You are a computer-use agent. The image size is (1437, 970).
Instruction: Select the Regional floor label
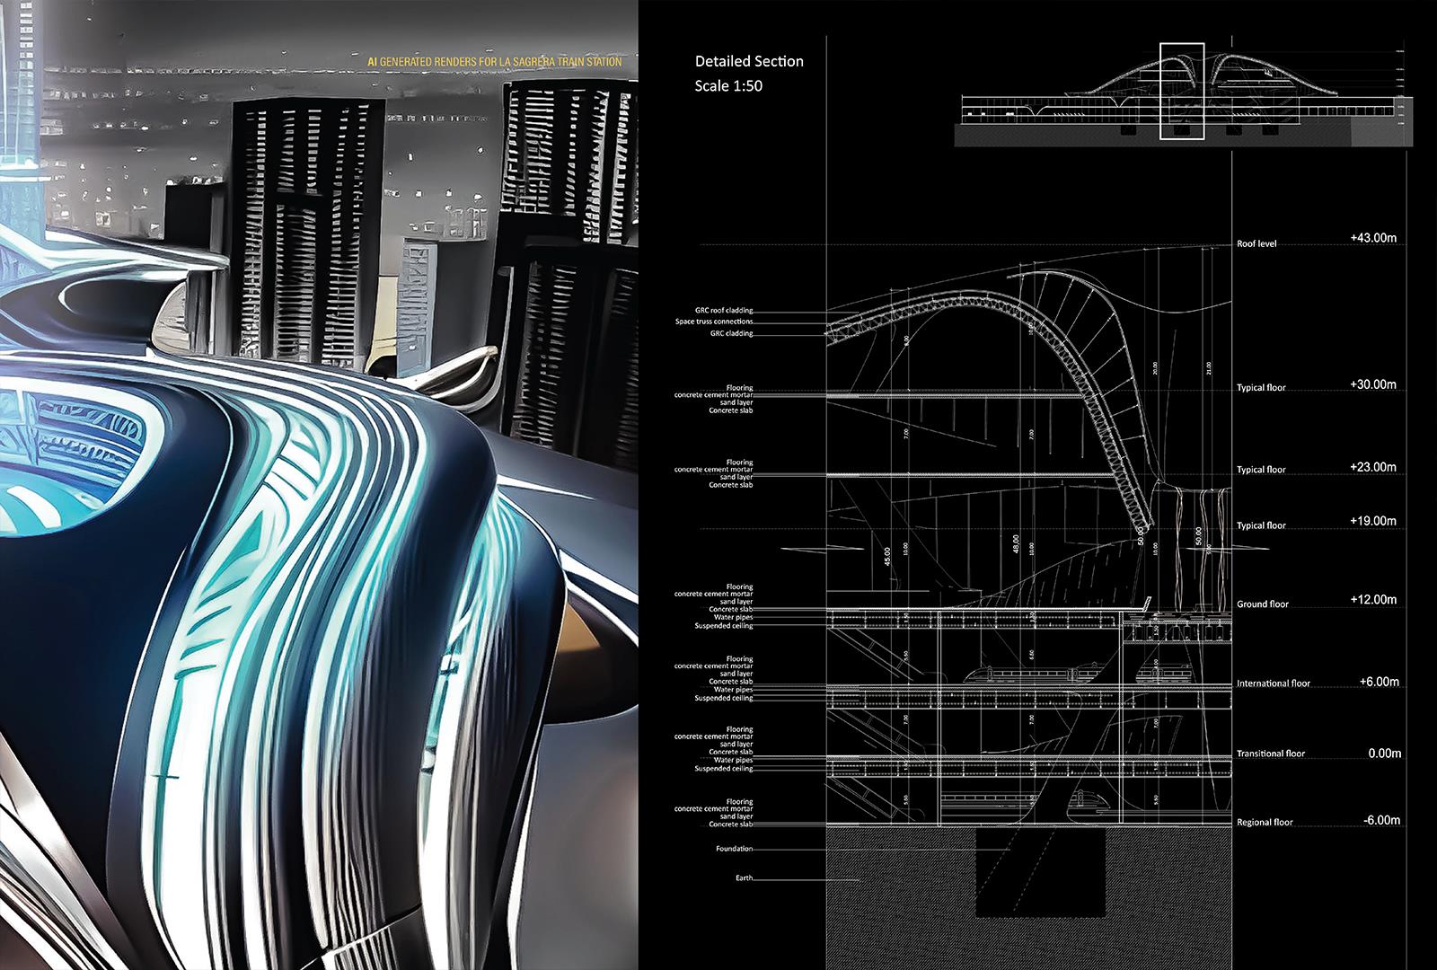point(1265,822)
